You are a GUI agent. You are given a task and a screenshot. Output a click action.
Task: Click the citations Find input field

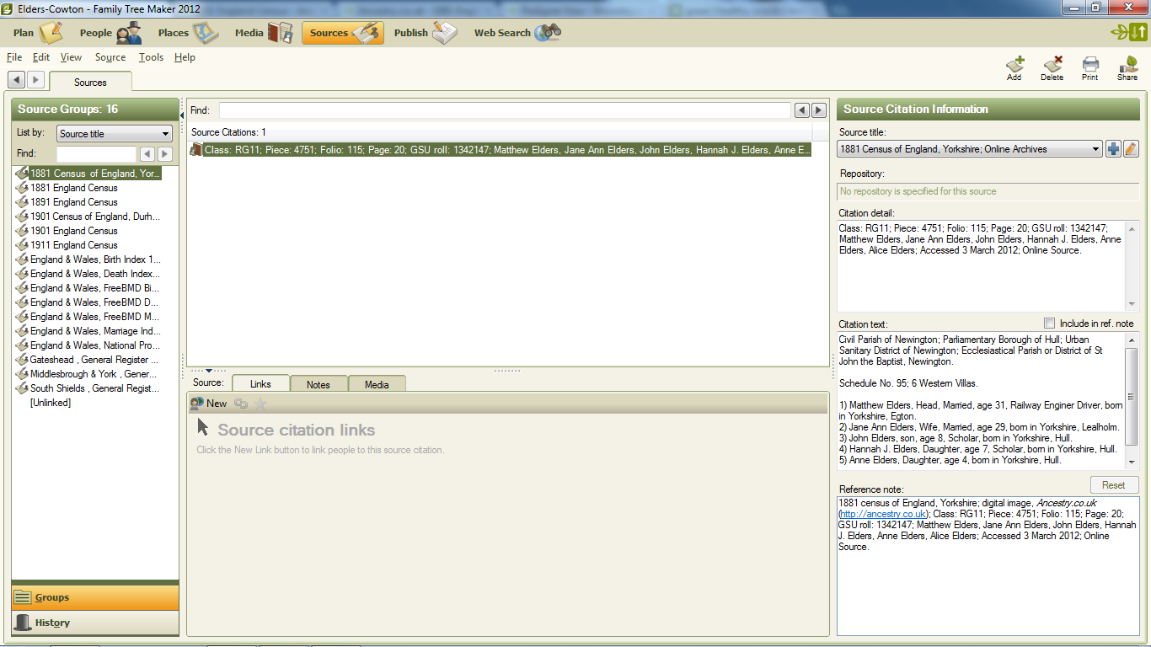(505, 110)
